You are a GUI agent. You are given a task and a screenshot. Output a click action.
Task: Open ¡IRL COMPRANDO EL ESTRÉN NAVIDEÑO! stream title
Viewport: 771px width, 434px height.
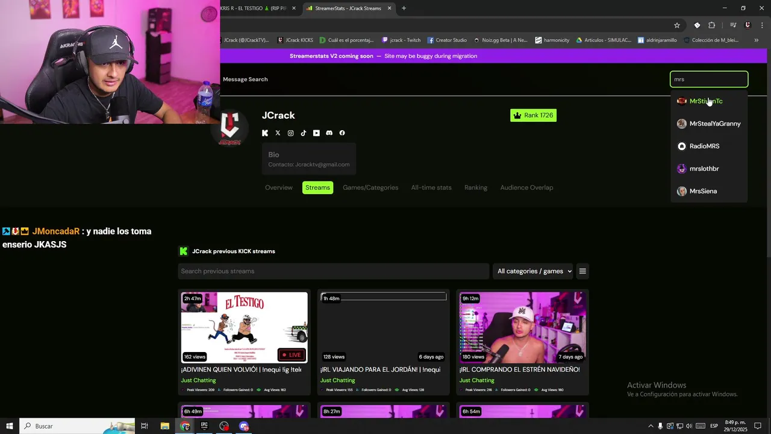click(520, 370)
